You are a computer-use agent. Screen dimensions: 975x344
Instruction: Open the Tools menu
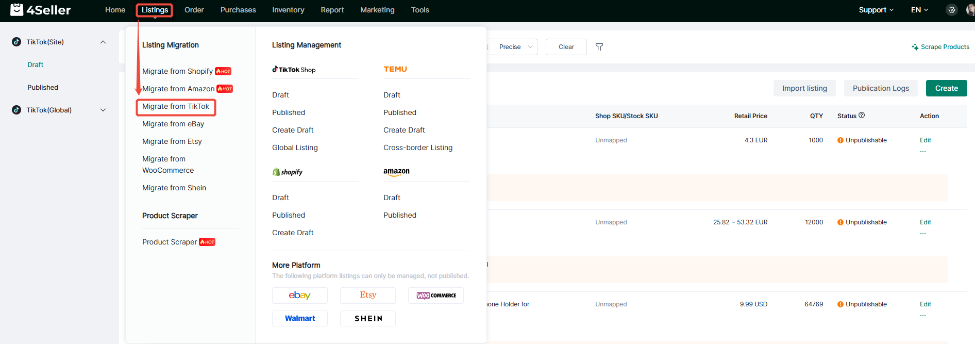(420, 10)
